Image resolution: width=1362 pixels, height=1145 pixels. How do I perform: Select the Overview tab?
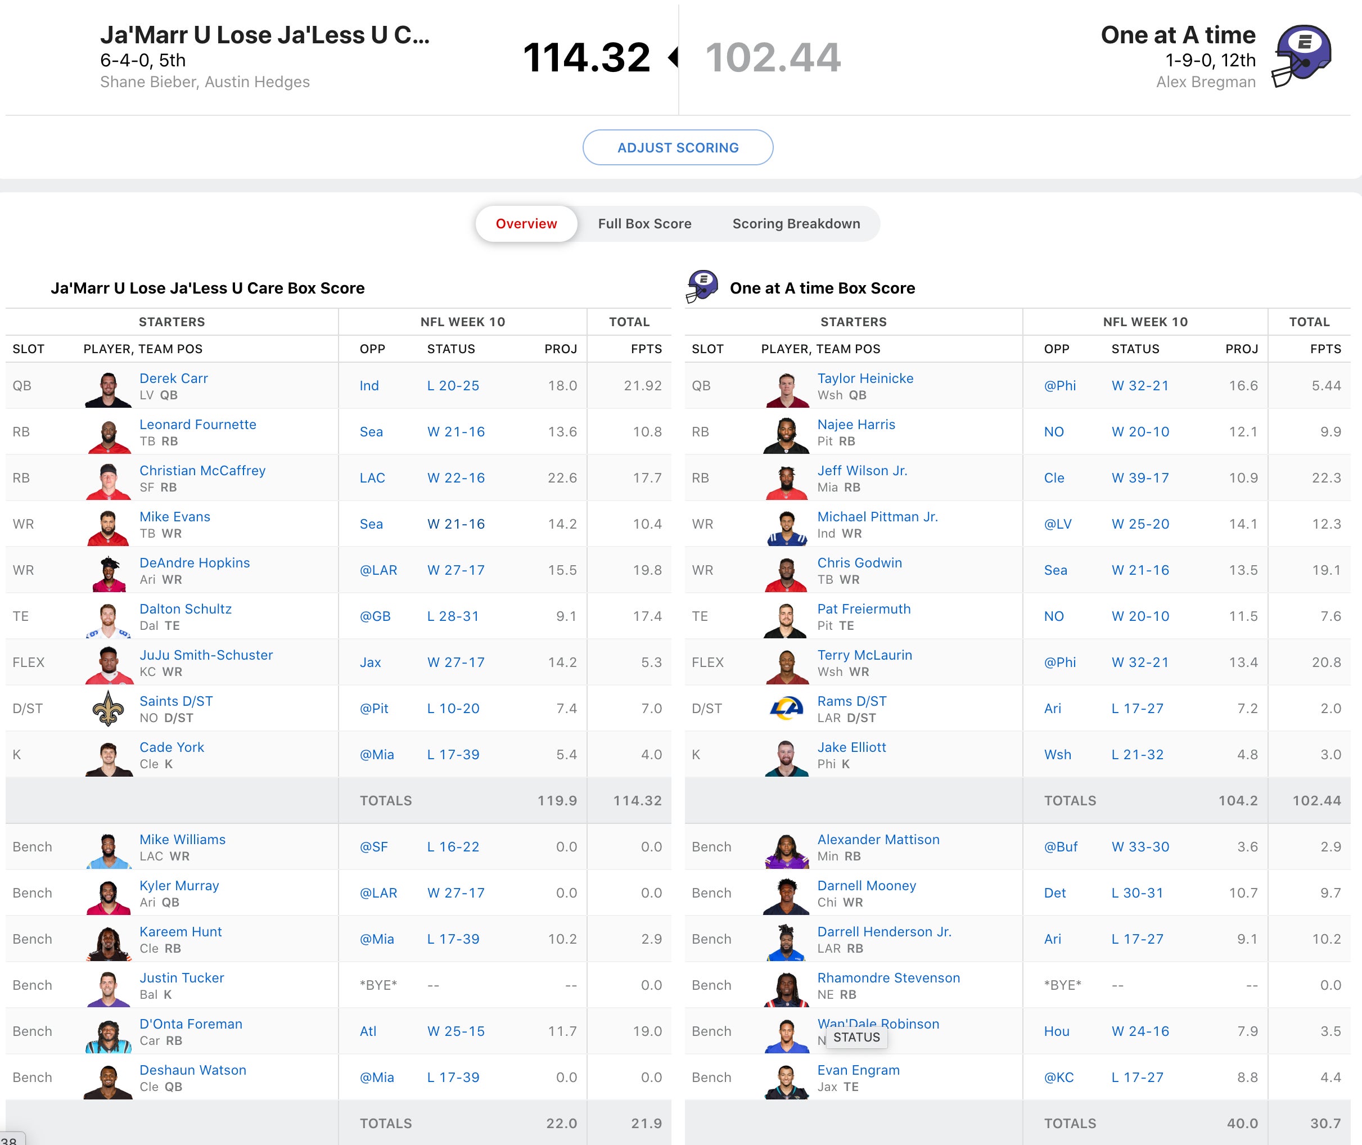tap(526, 224)
